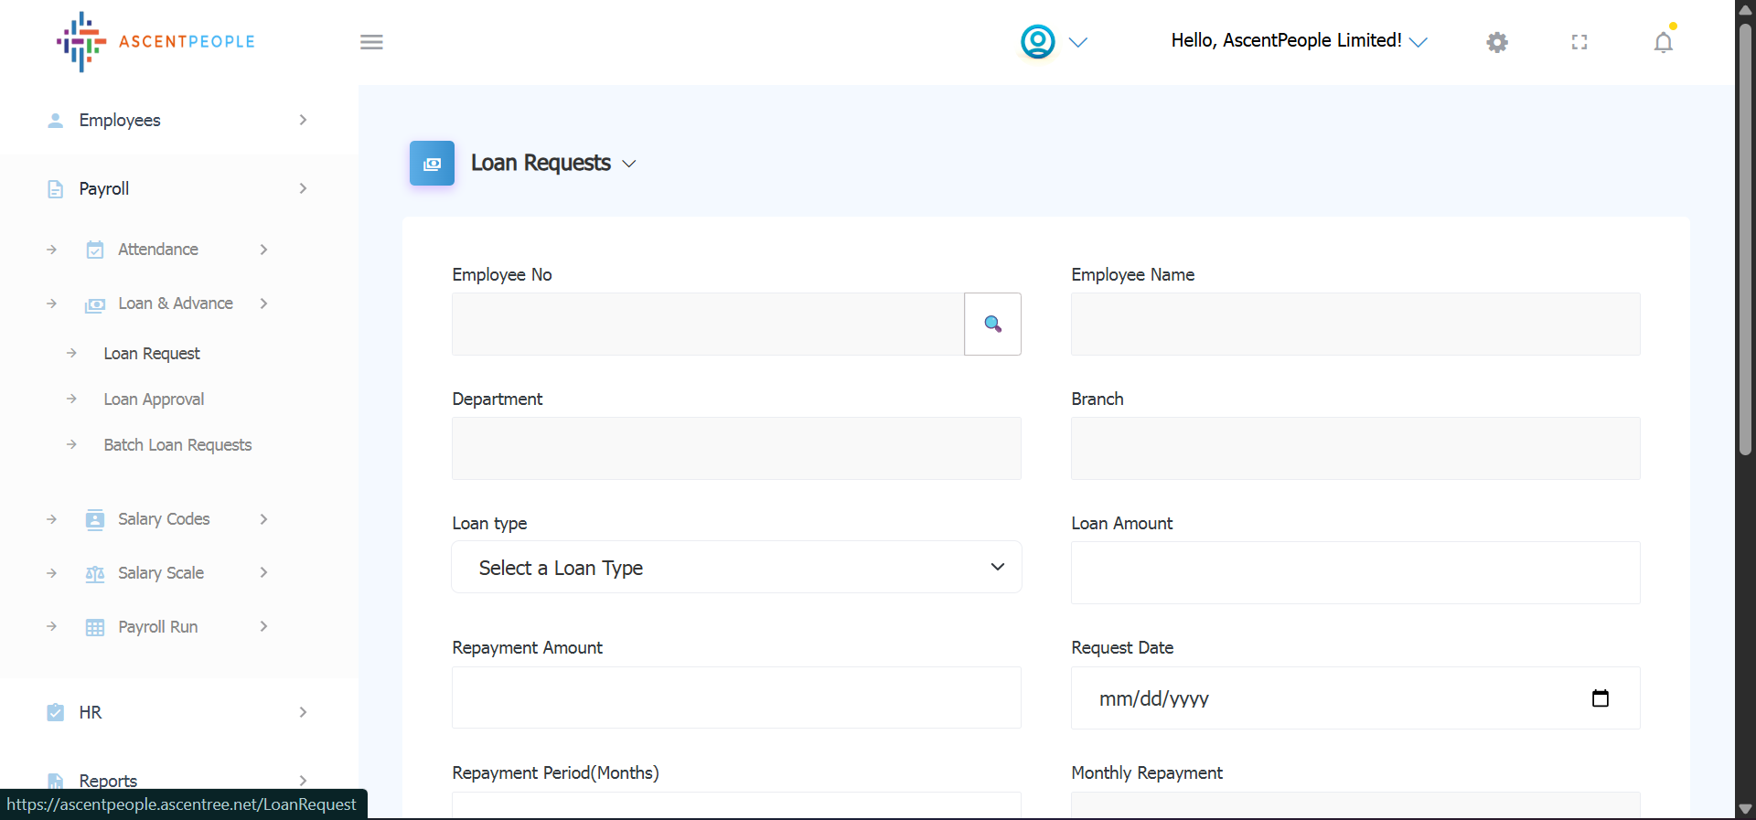The height and width of the screenshot is (820, 1756).
Task: Click the employee search magnifier icon
Action: (x=992, y=324)
